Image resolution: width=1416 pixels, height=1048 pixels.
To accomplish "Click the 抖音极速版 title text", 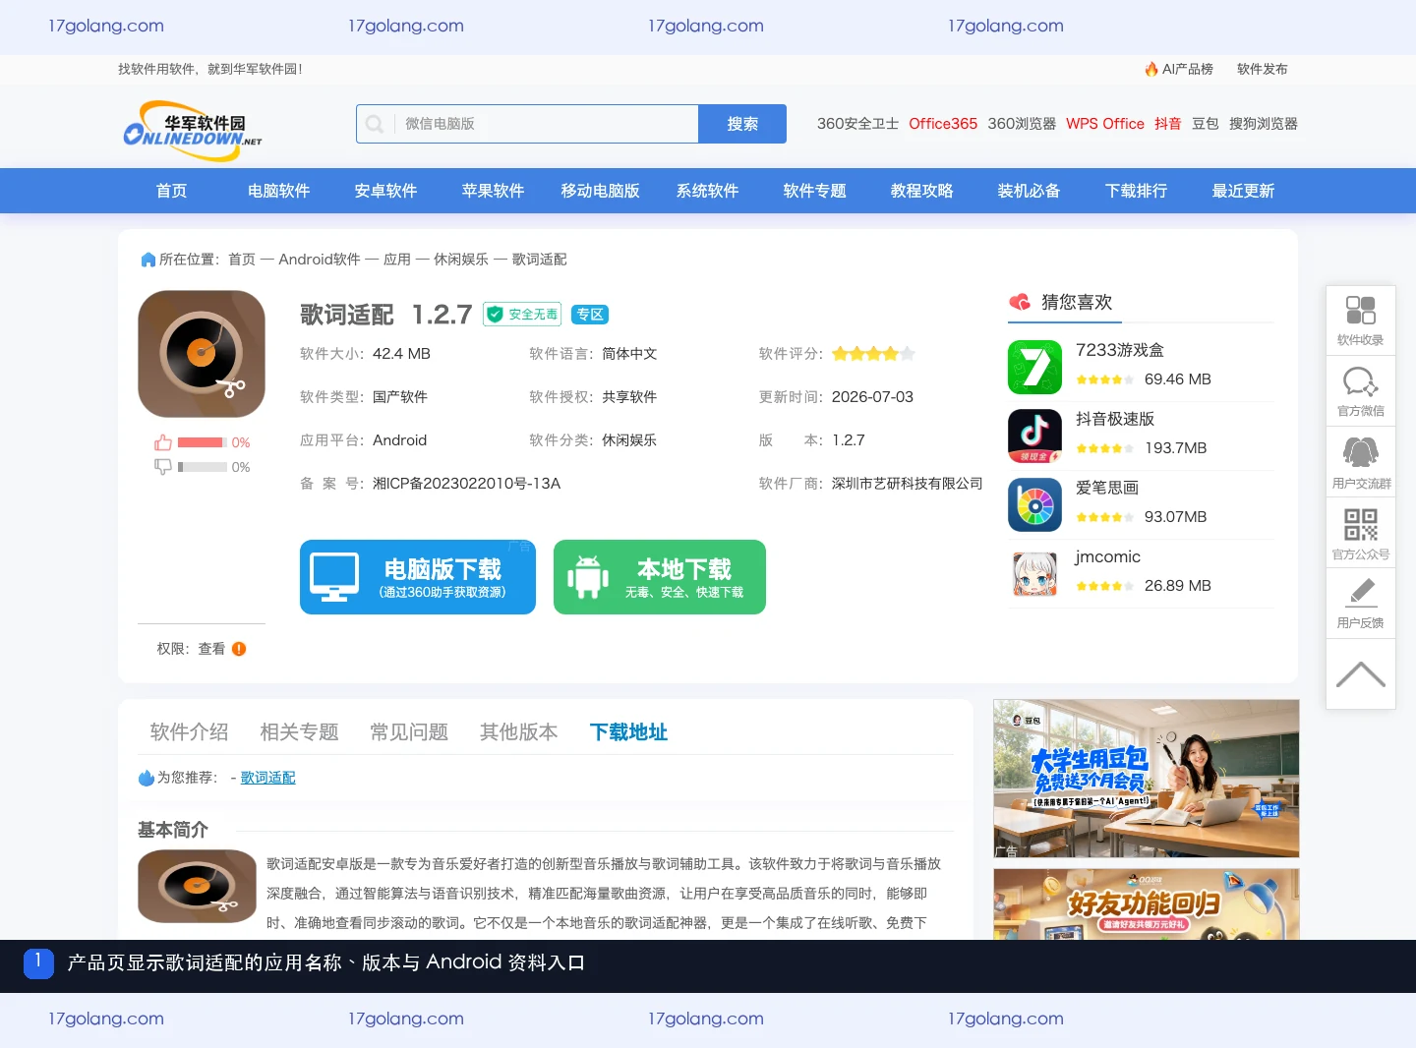I will [x=1115, y=419].
